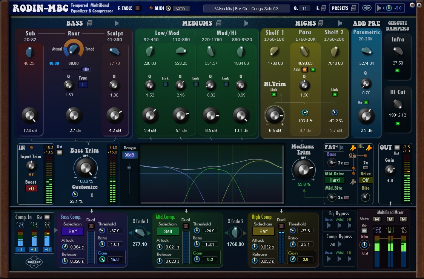Click the vertical Range slider handle
This screenshot has width=424, height=279.
click(x=129, y=167)
